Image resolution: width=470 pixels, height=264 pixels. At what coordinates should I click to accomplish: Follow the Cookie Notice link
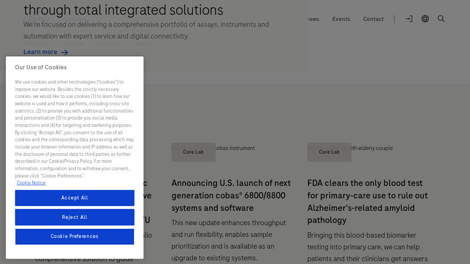31,183
